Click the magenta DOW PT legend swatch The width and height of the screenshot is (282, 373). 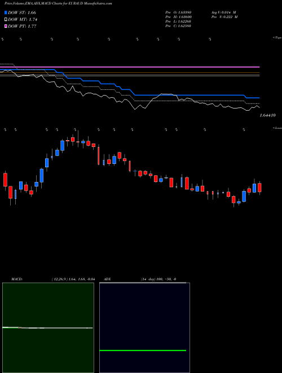(x=6, y=26)
